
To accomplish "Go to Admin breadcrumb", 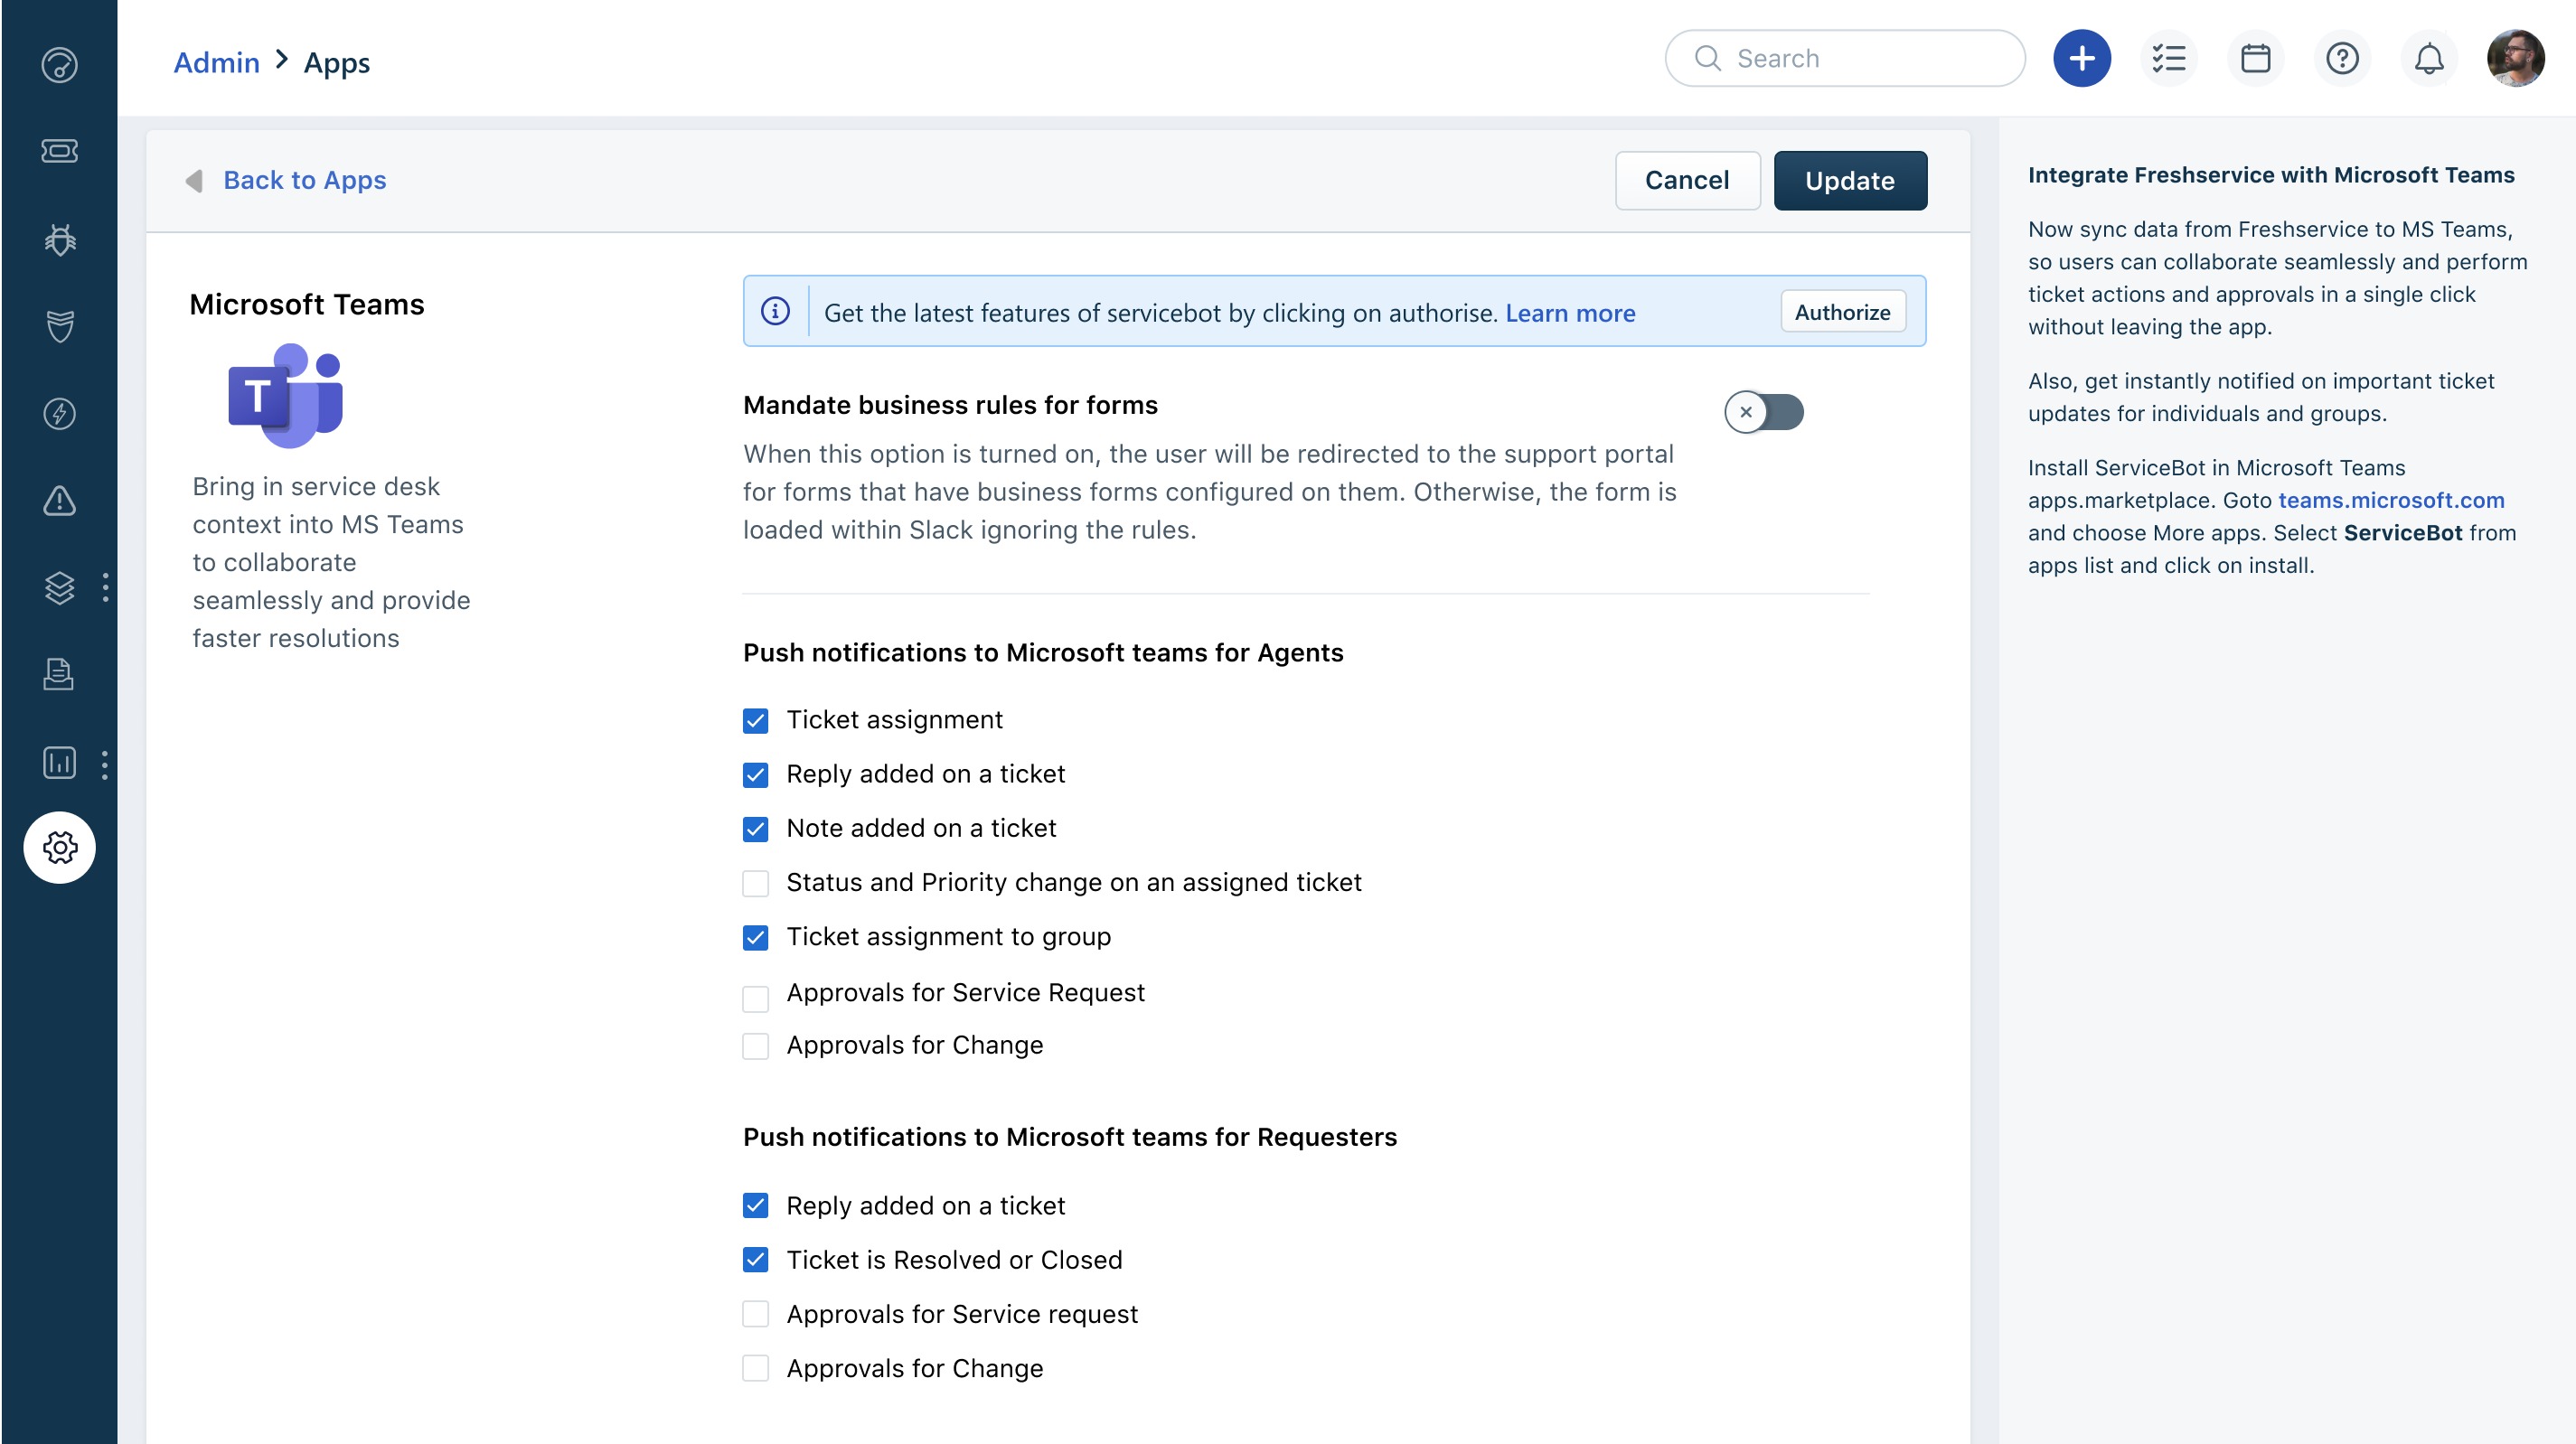I will coord(216,63).
